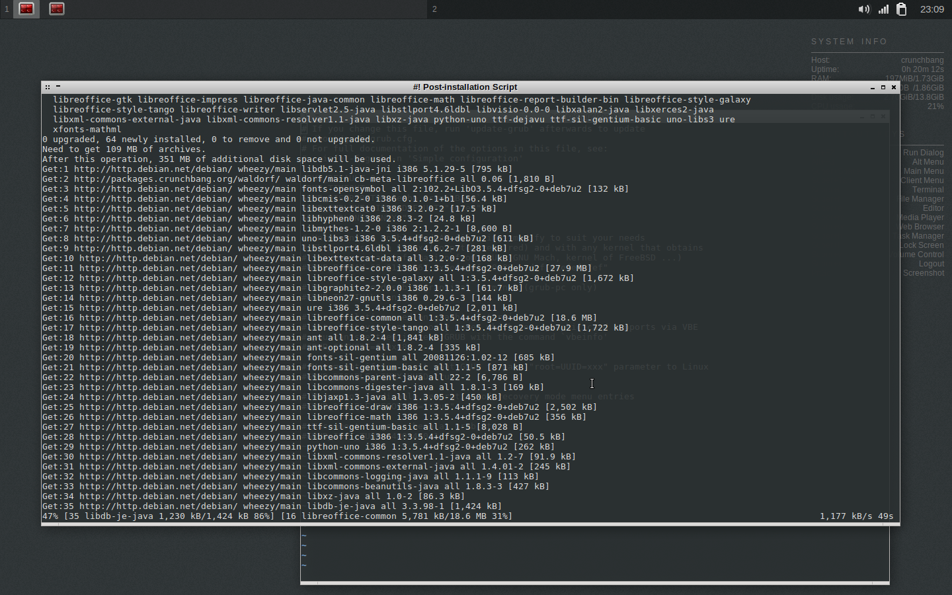This screenshot has height=595, width=952.
Task: Click the Get:11 libreoffice-core line
Action: 317,268
